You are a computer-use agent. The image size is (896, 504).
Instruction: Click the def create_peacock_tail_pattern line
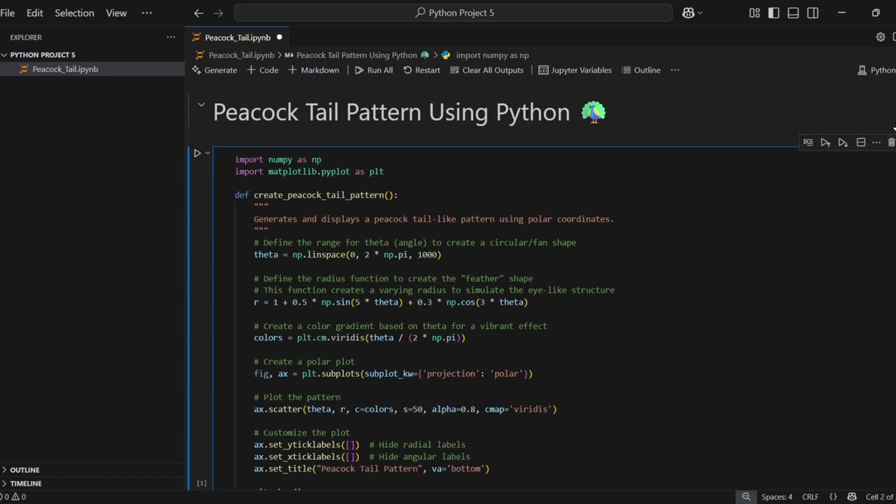point(316,195)
